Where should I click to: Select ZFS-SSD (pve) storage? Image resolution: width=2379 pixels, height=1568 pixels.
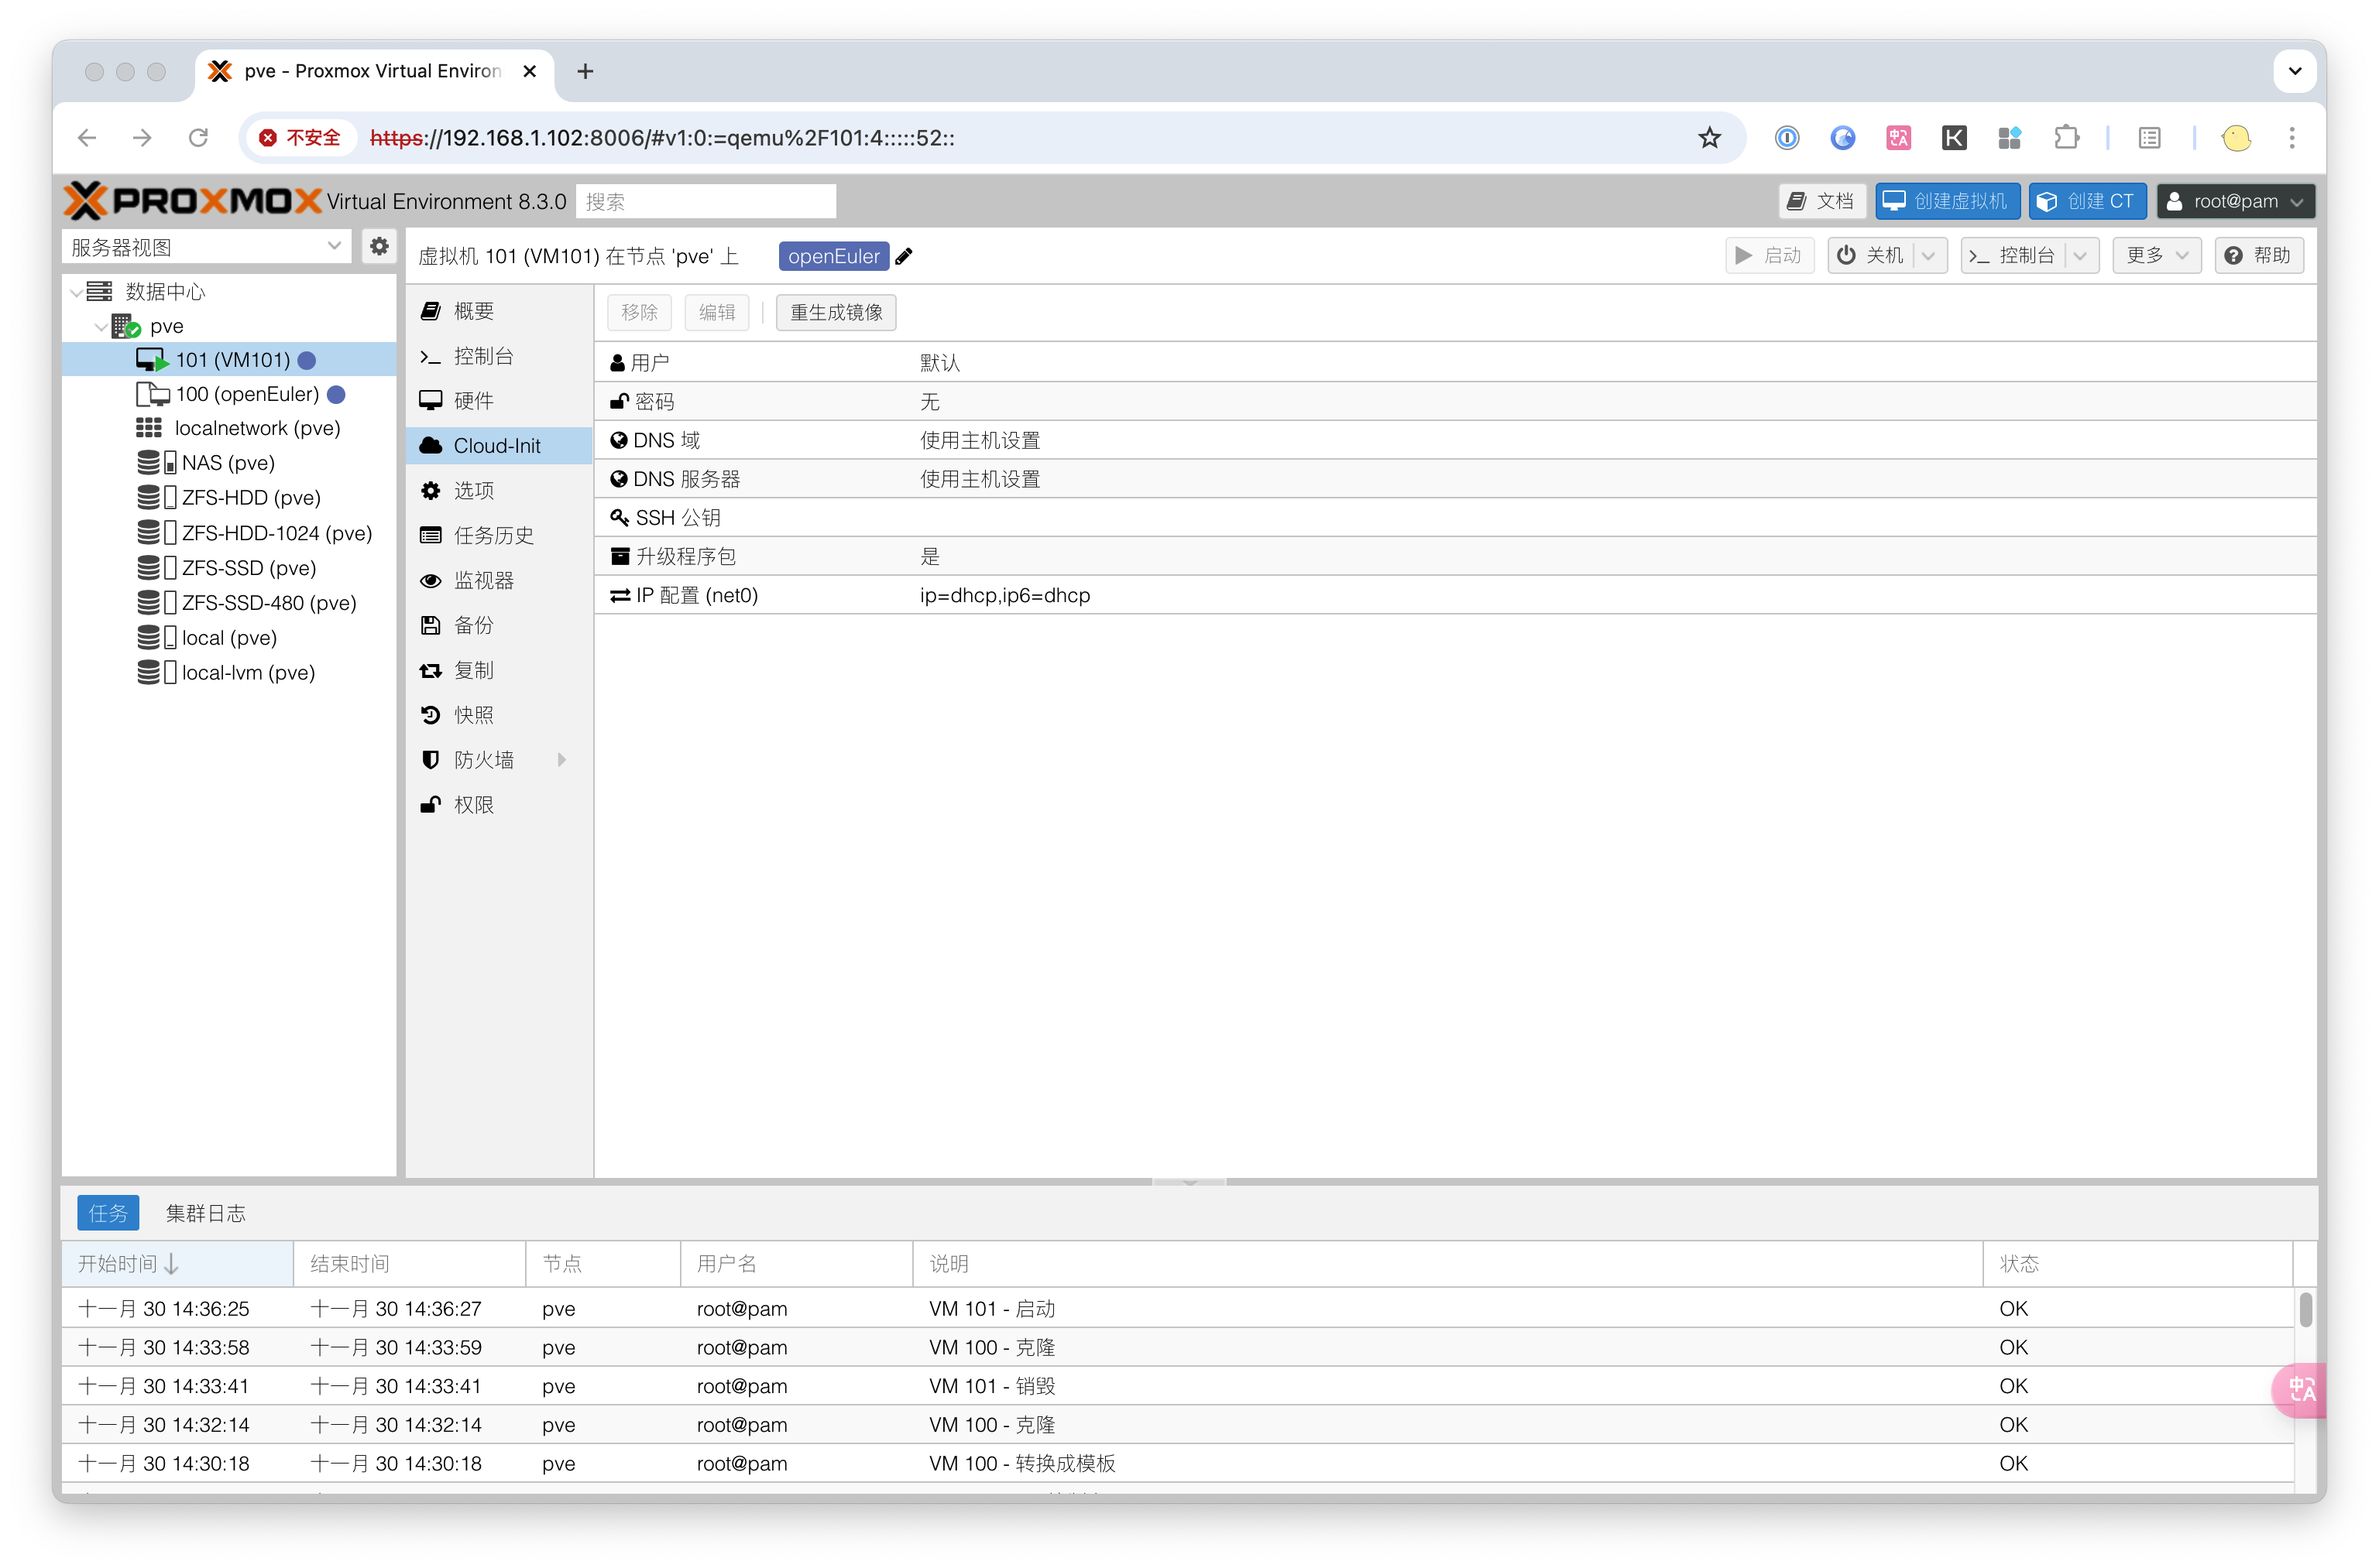coord(229,568)
